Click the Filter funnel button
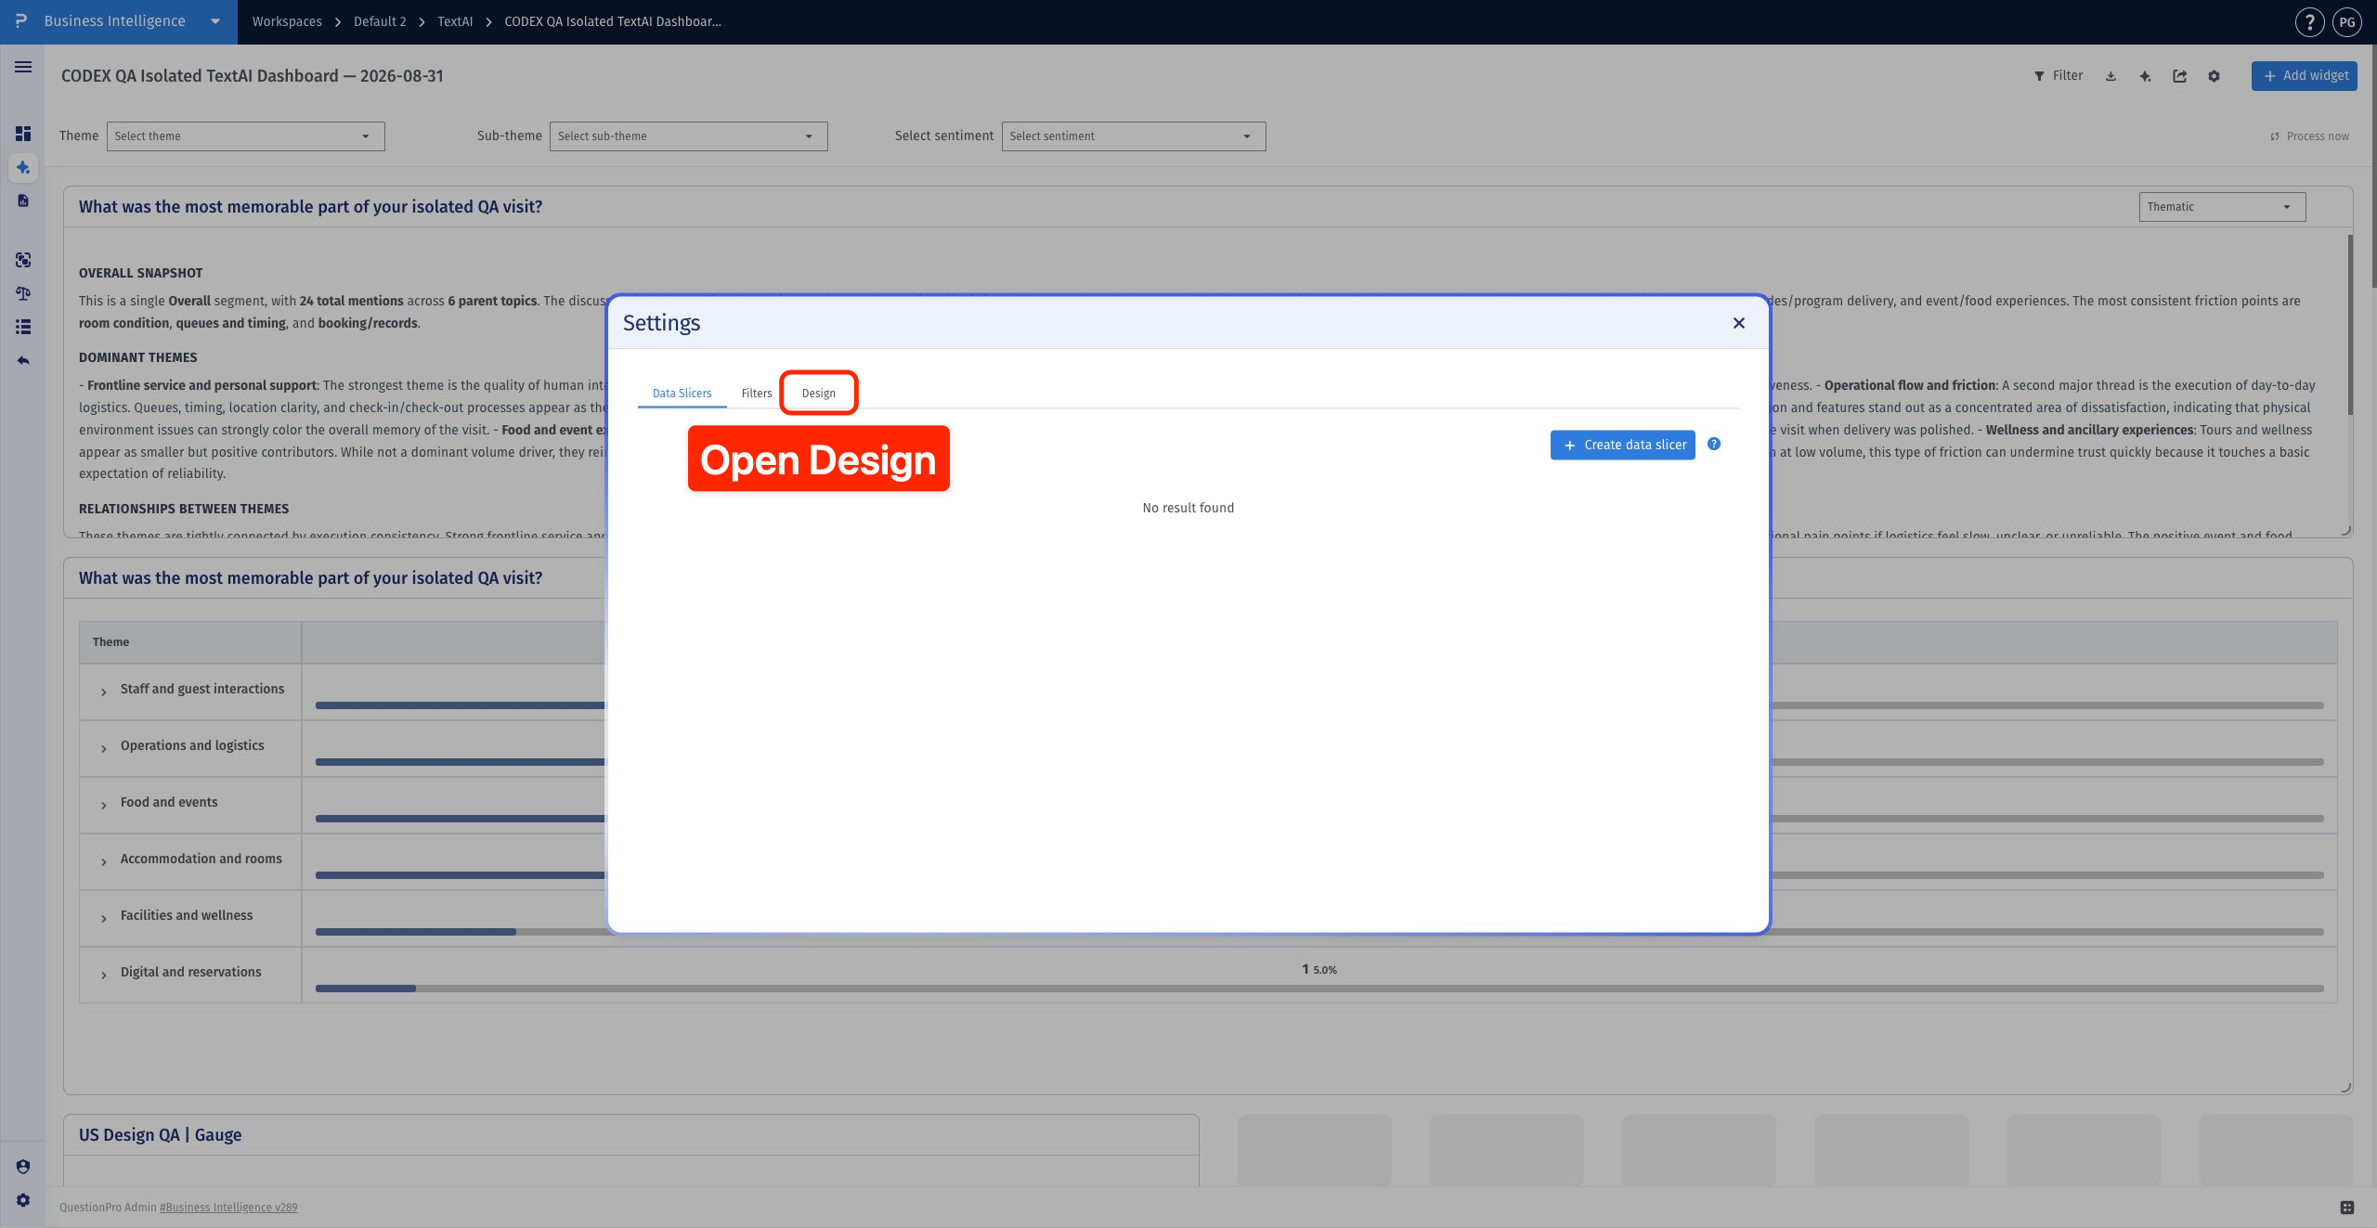Image resolution: width=2377 pixels, height=1228 pixels. [2059, 76]
